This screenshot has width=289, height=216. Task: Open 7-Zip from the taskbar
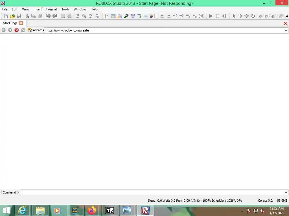(110, 210)
